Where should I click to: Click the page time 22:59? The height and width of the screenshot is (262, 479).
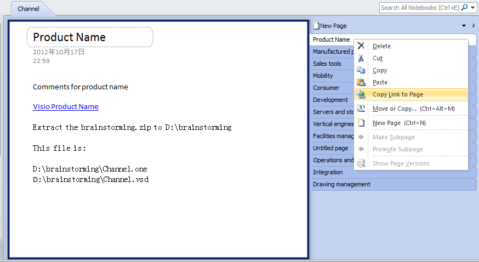pyautogui.click(x=41, y=61)
